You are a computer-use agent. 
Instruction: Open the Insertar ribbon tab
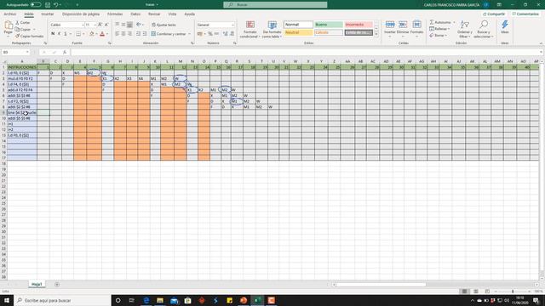click(48, 14)
